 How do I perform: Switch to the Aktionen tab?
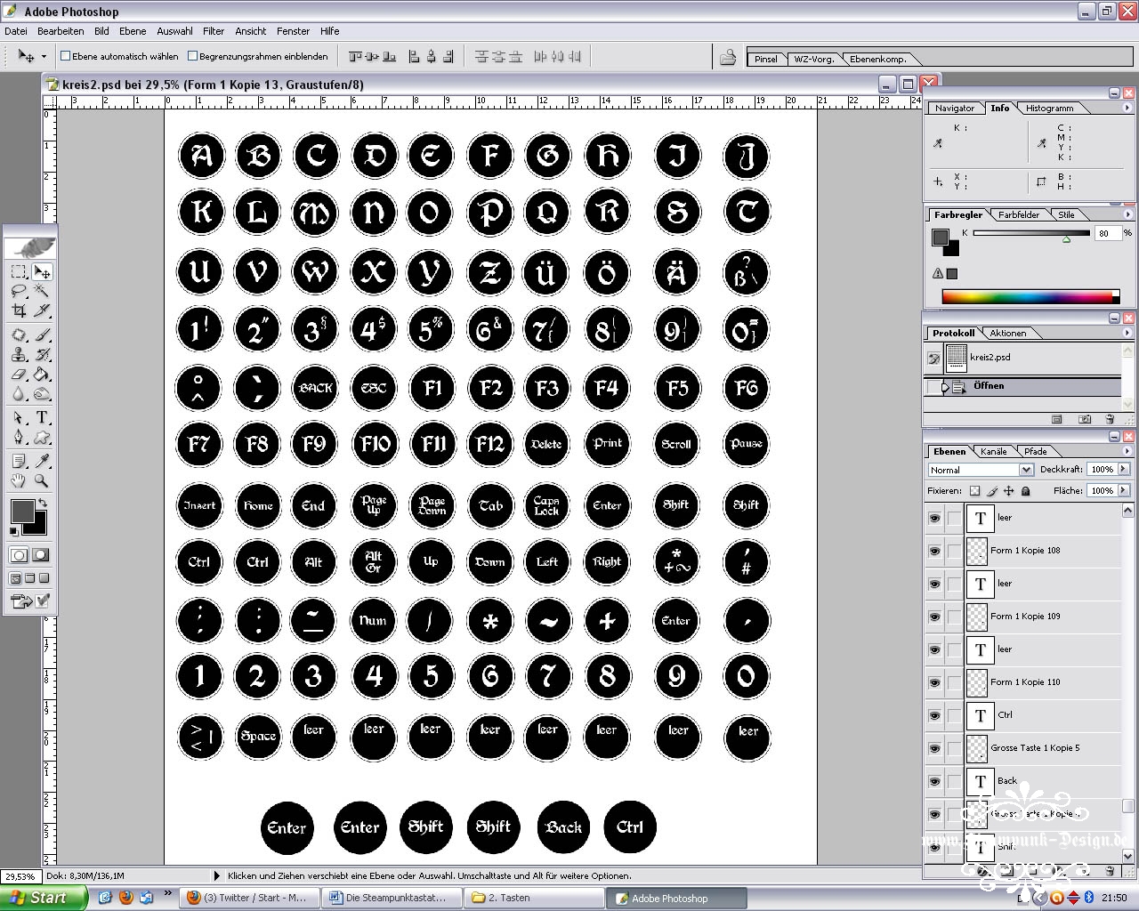[x=1008, y=333]
